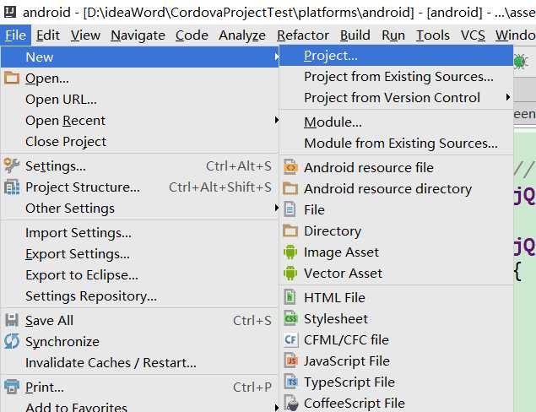Open the Run menu
The image size is (536, 412).
coord(393,35)
